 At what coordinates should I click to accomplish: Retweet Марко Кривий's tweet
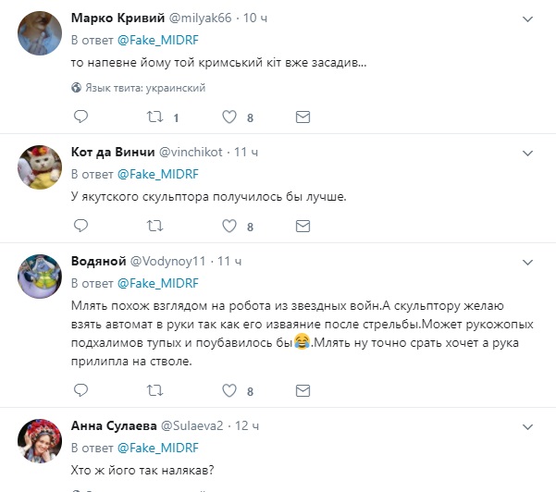pos(155,117)
